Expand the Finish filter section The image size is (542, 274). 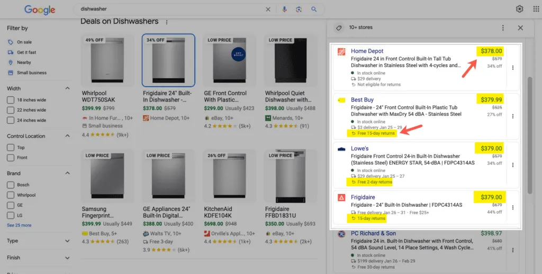(x=67, y=258)
